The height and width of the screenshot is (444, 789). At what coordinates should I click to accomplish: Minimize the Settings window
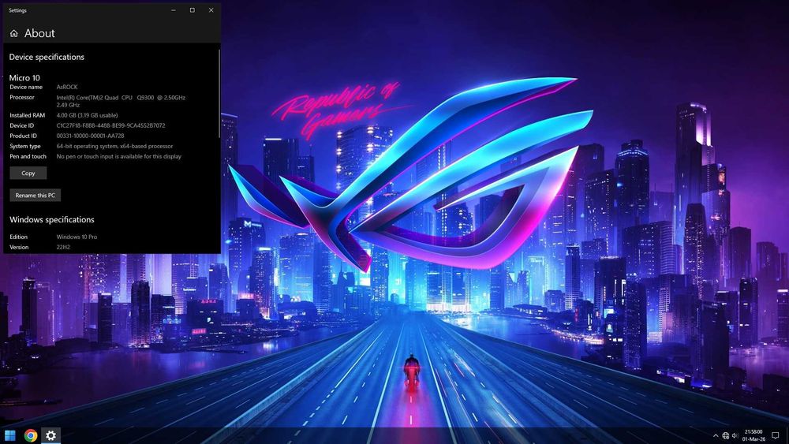(173, 10)
